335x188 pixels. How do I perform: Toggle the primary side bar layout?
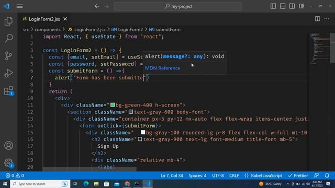click(x=273, y=6)
